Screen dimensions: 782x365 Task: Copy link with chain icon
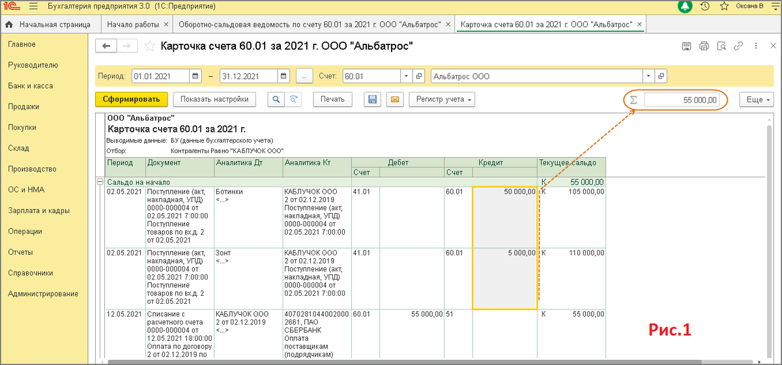(738, 46)
